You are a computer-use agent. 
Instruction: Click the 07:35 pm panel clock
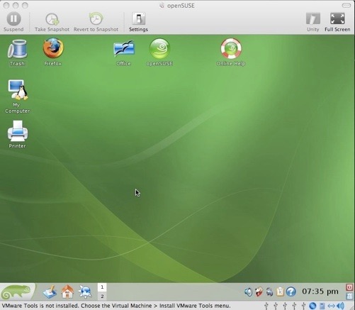coord(320,292)
